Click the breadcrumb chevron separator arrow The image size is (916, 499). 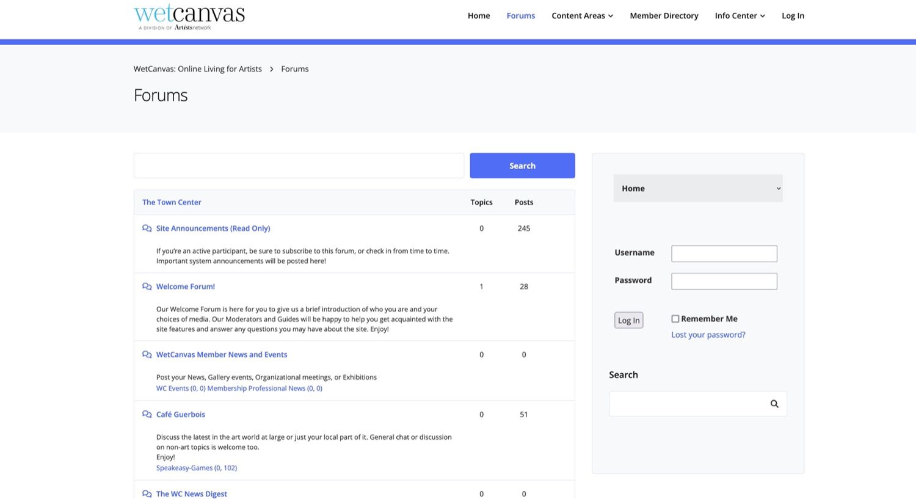coord(272,69)
